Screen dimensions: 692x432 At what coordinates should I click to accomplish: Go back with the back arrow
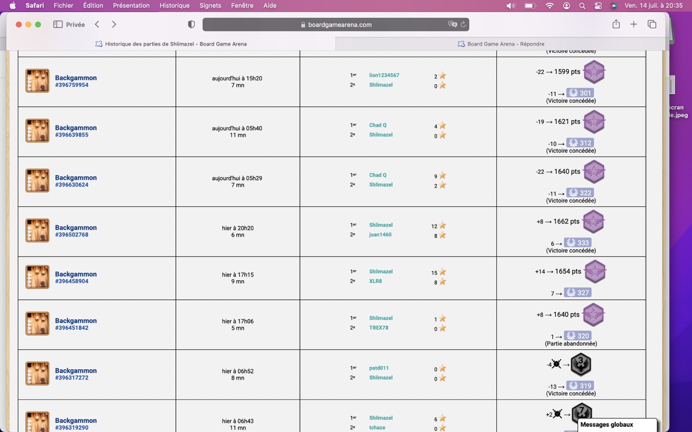coord(97,24)
